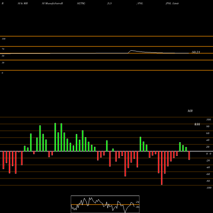Viewport: 213px width, 213px height.
Task: Click the 'SI & MR' header label
Action: coord(23,3)
